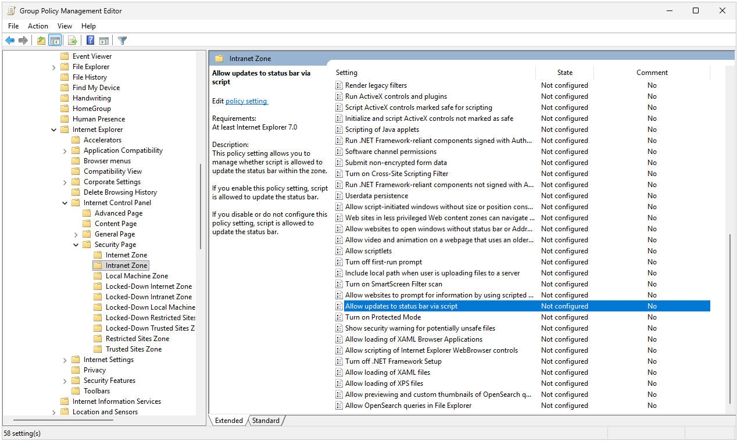737x441 pixels.
Task: Click the policy icon for Render legacy filters
Action: [339, 85]
